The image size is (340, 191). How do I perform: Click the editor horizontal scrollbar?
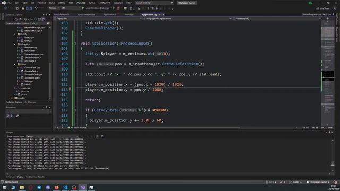point(170,128)
